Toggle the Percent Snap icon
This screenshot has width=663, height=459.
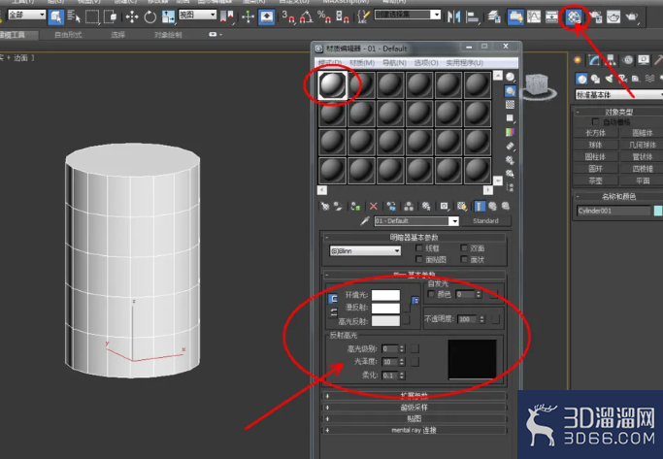(x=324, y=17)
